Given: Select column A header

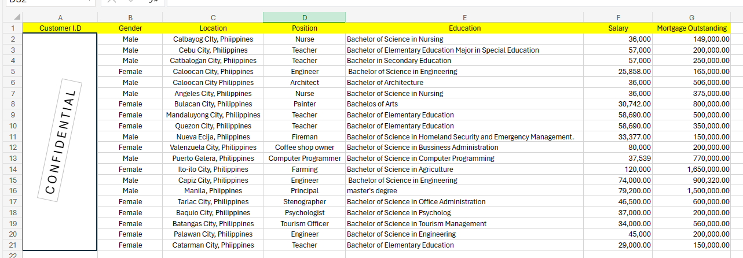Looking at the screenshot, I should [60, 17].
